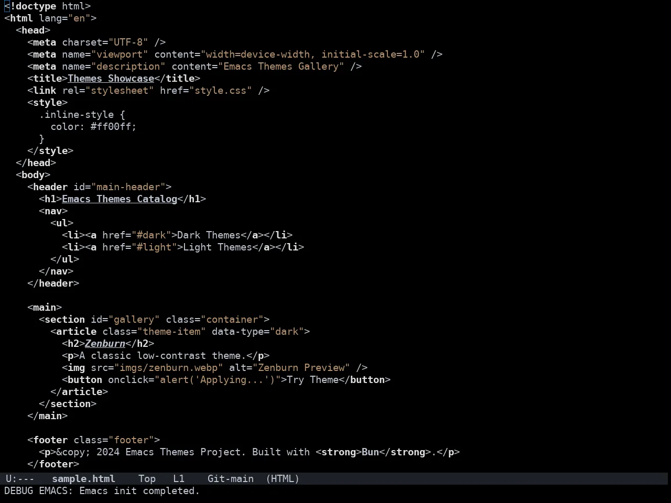Click the "UTF-8" charset value

128,42
